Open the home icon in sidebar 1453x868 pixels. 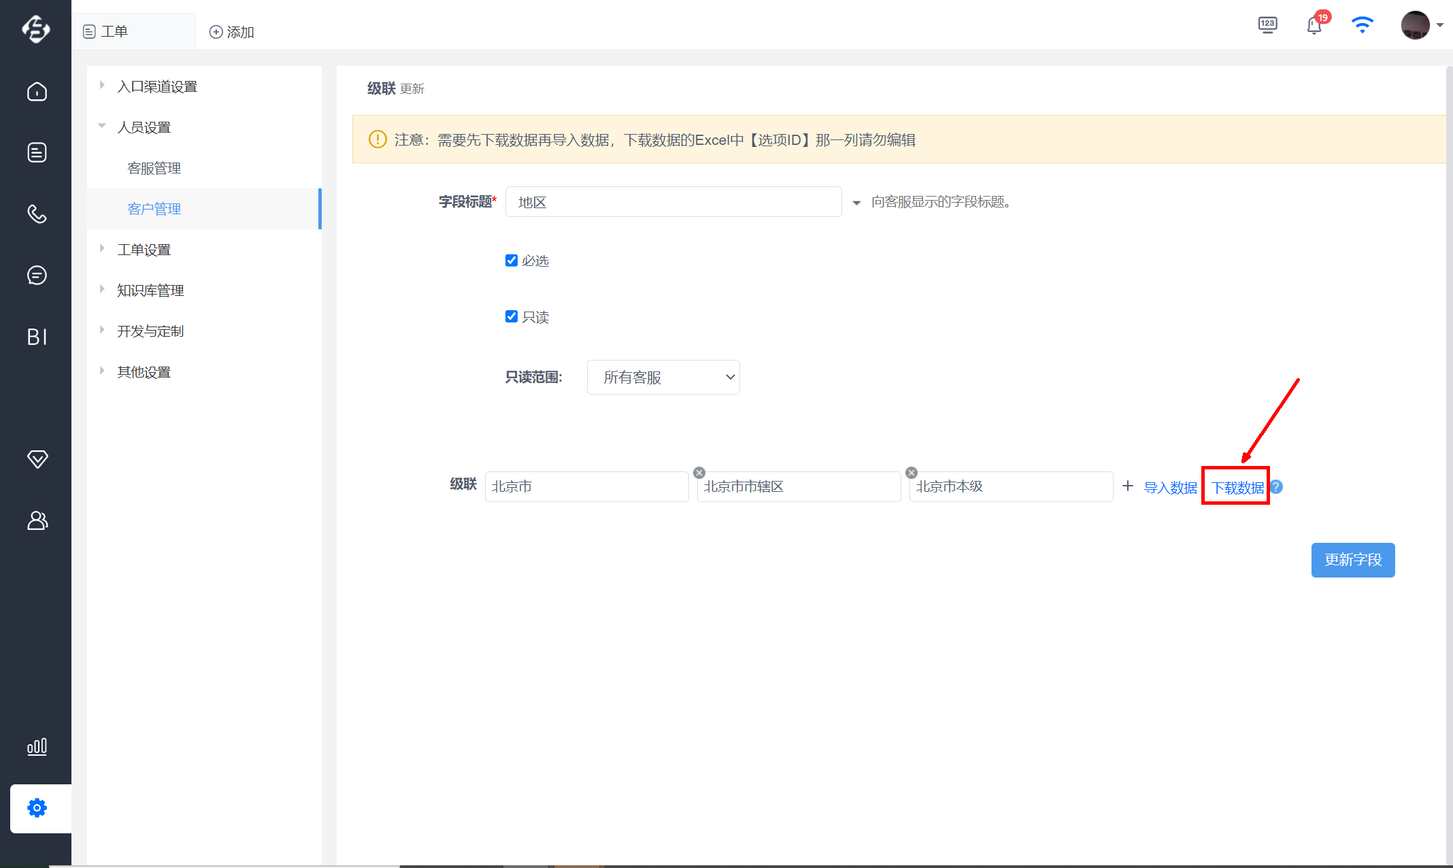click(37, 92)
